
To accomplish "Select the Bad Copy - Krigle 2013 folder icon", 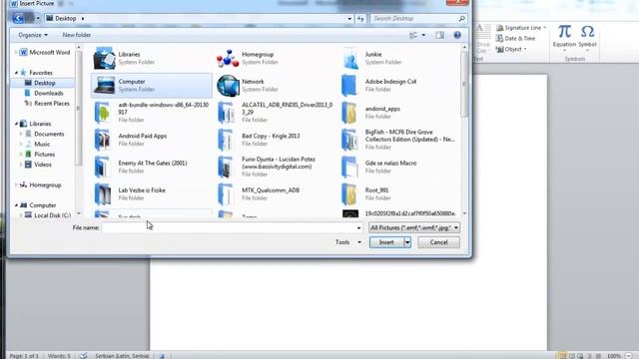I will [227, 140].
